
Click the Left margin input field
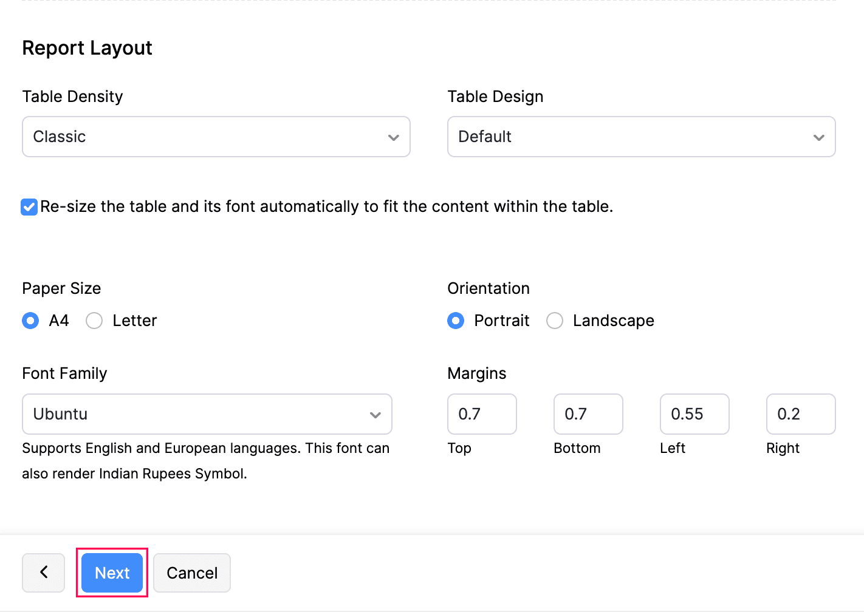pyautogui.click(x=694, y=414)
